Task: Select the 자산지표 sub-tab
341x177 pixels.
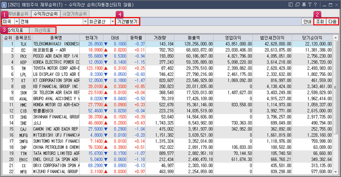Action: [42, 31]
